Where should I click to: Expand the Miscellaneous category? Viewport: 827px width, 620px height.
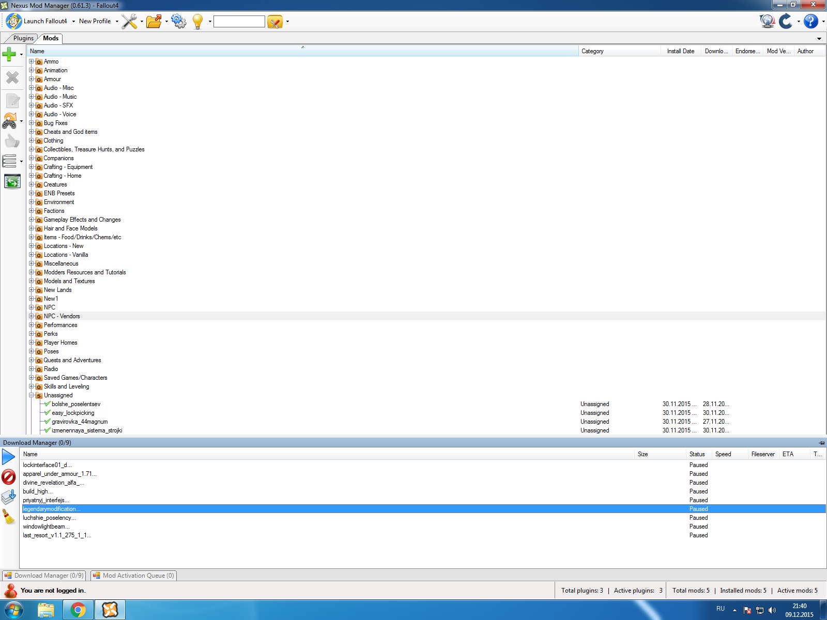tap(32, 263)
